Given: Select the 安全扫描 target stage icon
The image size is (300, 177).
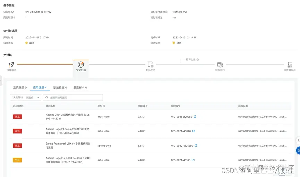Looking at the screenshot, I should coord(81,65).
